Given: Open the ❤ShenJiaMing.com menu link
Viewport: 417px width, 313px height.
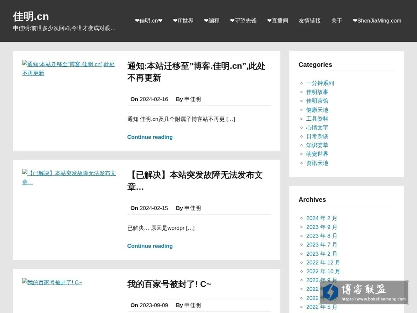Looking at the screenshot, I should click(377, 21).
